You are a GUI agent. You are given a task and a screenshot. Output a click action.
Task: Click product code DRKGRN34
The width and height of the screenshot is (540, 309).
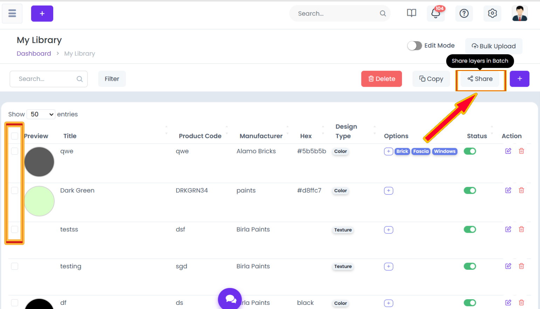tap(192, 190)
